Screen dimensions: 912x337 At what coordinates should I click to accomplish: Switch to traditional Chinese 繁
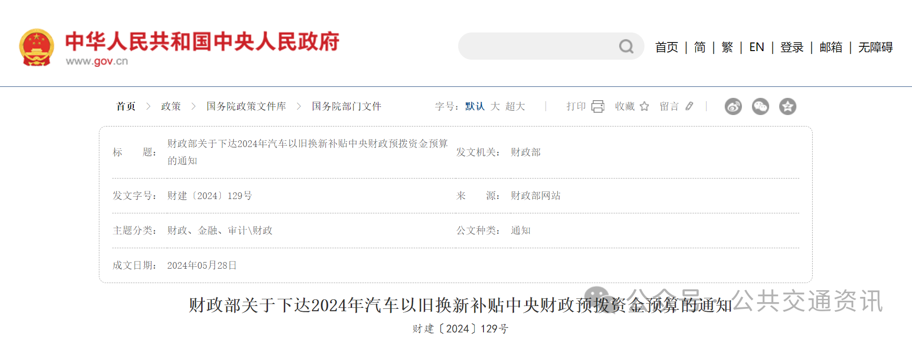(727, 47)
